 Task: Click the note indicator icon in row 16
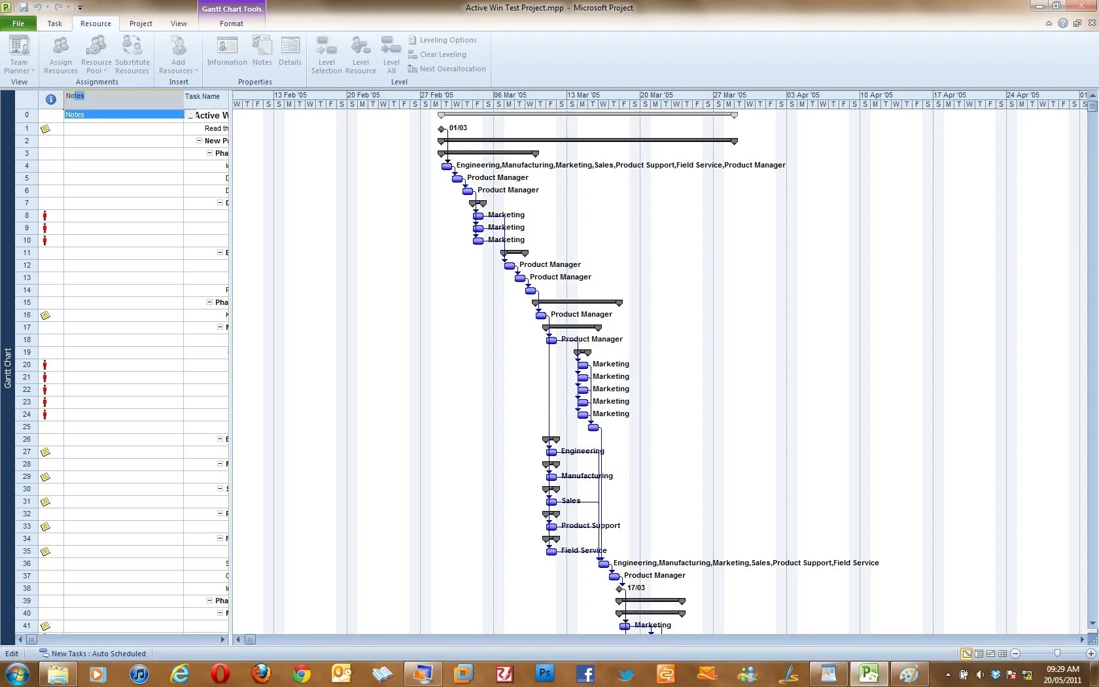(45, 315)
